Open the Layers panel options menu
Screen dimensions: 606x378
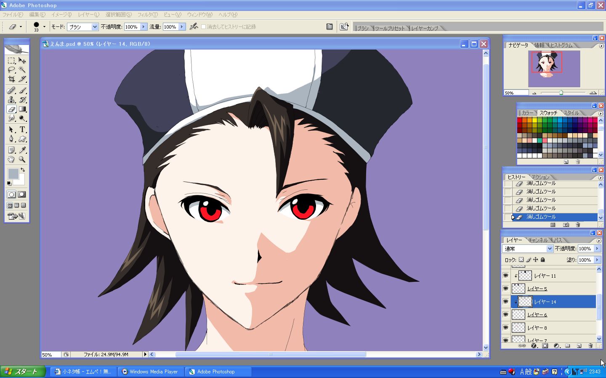[599, 241]
